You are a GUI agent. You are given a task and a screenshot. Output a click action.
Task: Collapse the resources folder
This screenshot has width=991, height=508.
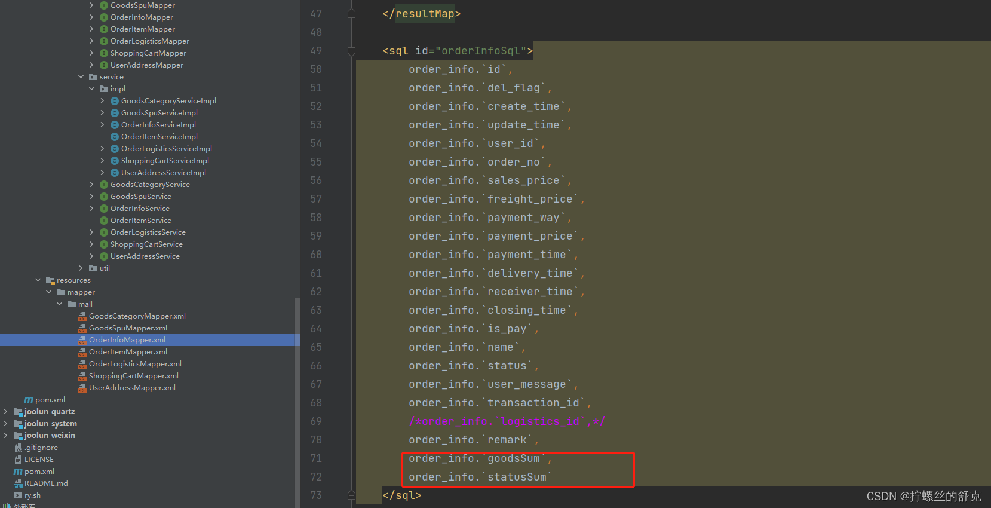pyautogui.click(x=38, y=280)
